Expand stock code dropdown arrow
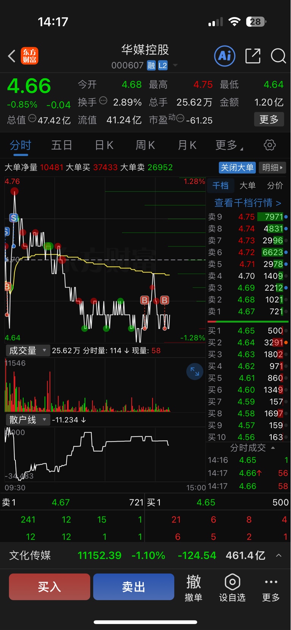Screen dimensions: 291x630 [175, 65]
